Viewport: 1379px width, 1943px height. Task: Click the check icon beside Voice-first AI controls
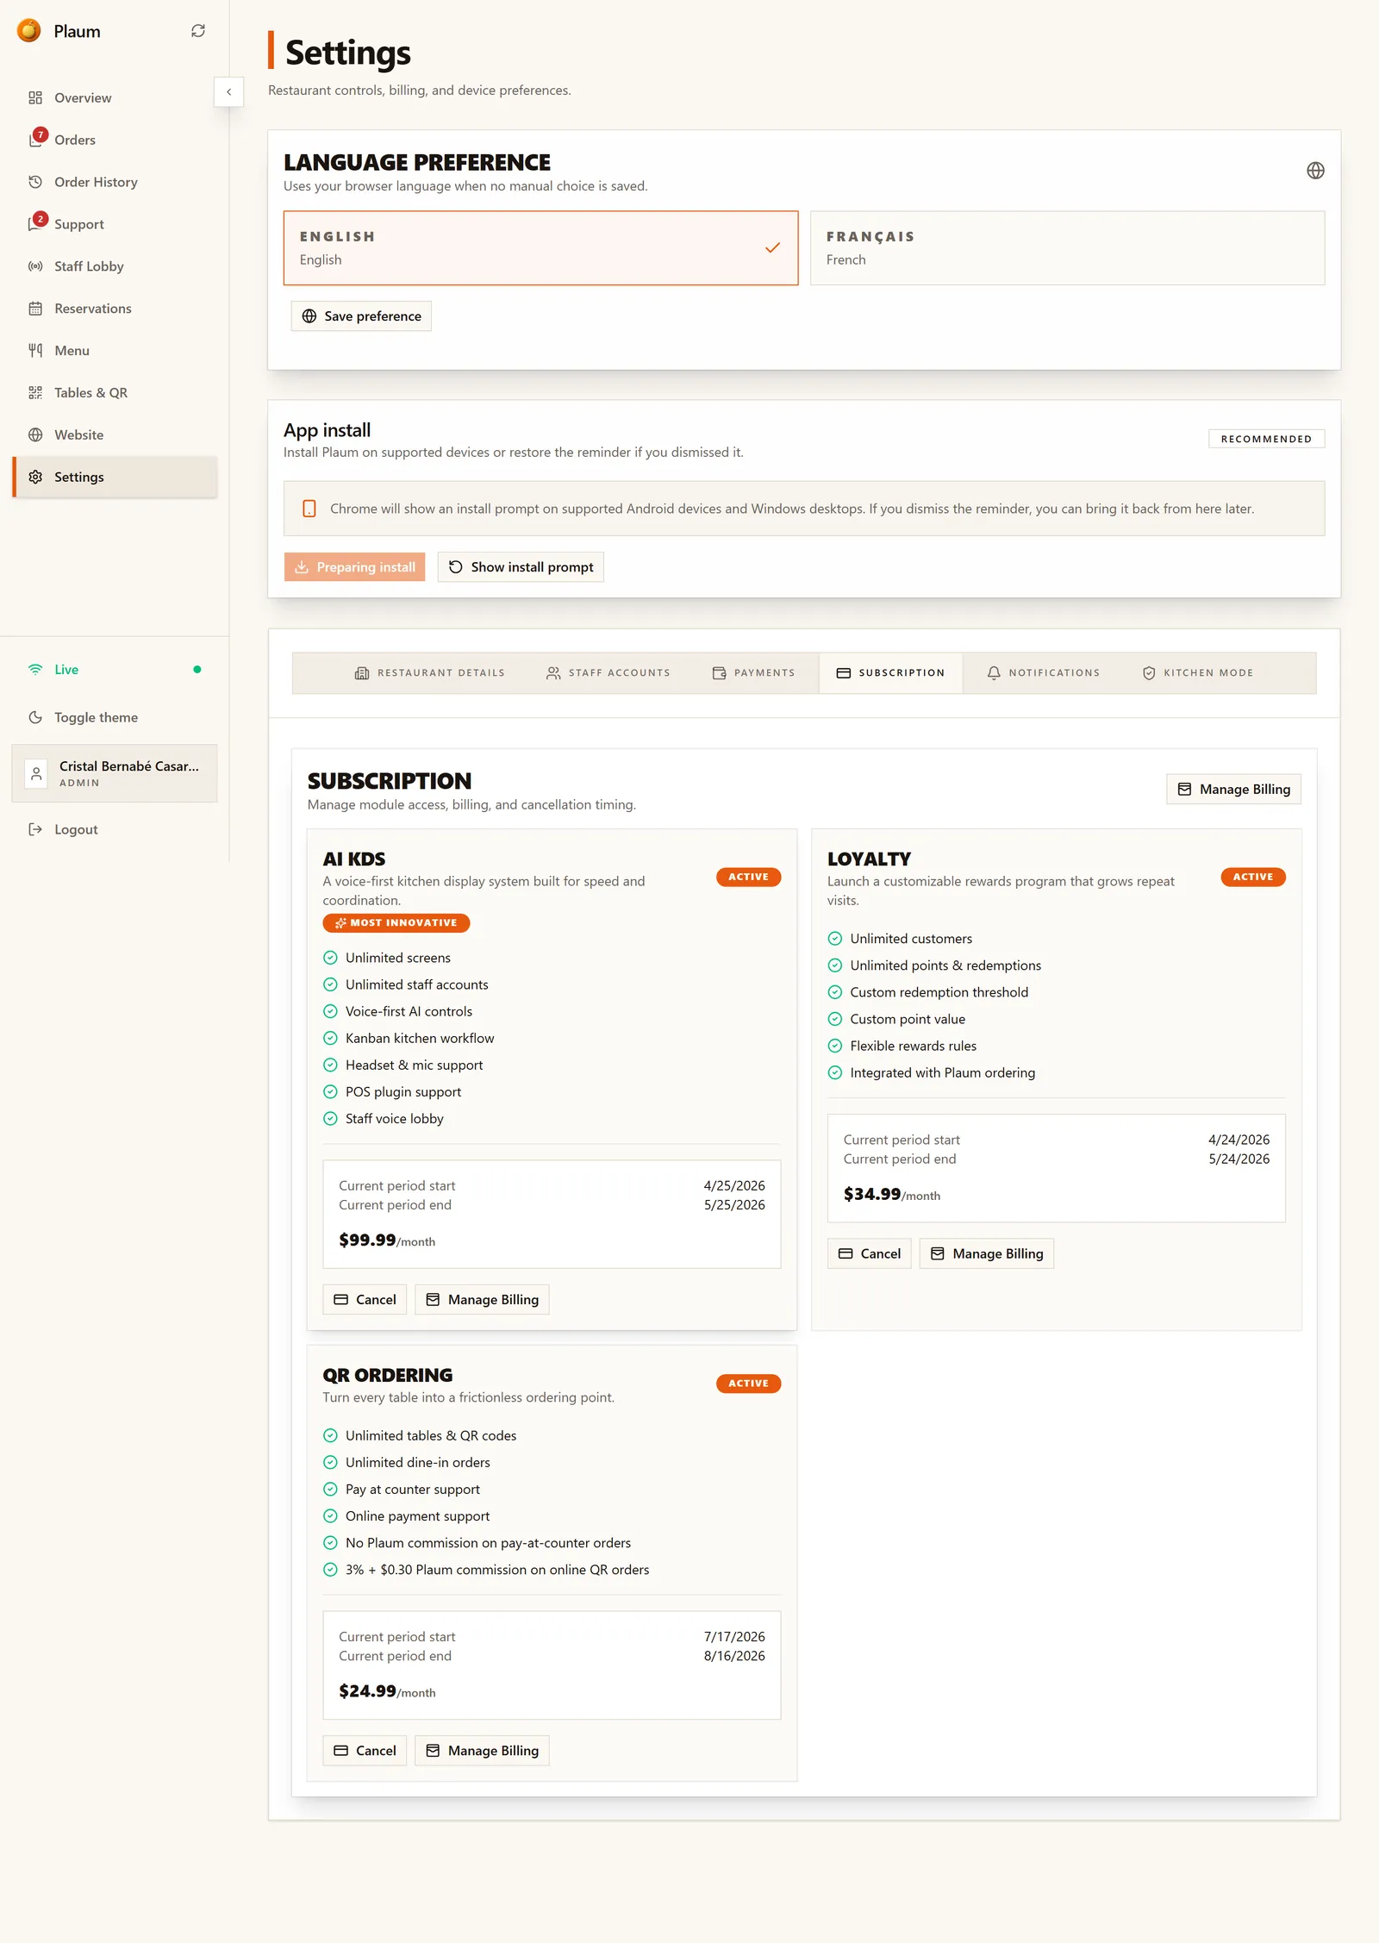pyautogui.click(x=330, y=1011)
